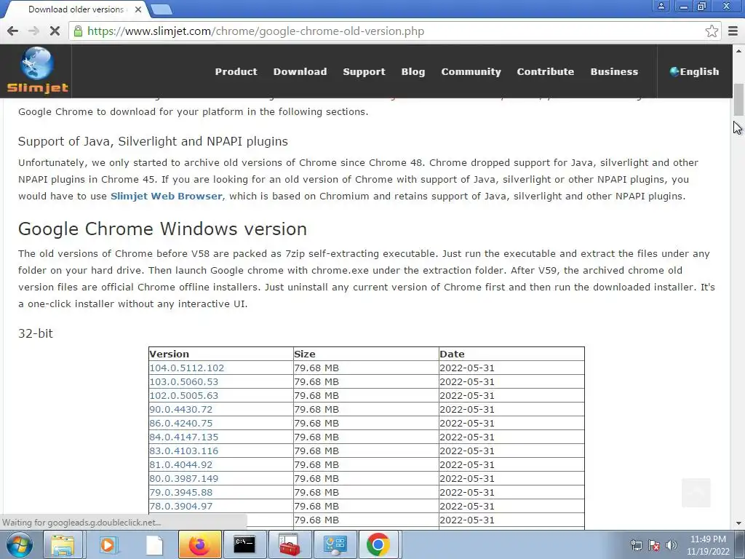Image resolution: width=745 pixels, height=559 pixels.
Task: Close the Download older versions tab
Action: [x=138, y=9]
